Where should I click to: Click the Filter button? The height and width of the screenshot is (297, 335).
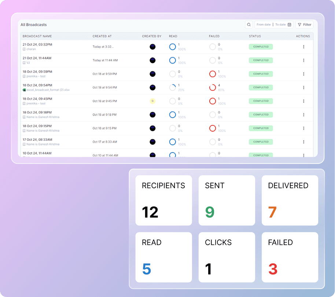click(x=304, y=25)
